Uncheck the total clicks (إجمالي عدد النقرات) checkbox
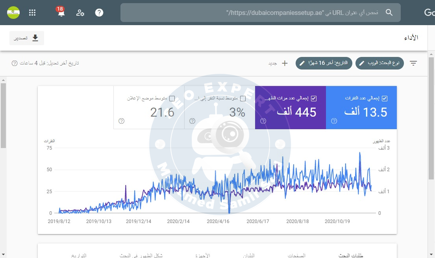The width and height of the screenshot is (435, 258). pos(385,98)
